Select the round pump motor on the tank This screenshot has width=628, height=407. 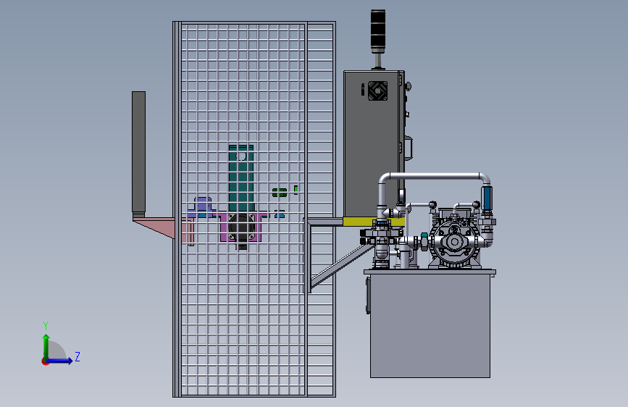455,242
